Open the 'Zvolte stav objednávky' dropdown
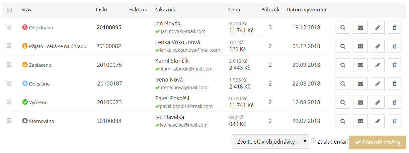409x153 pixels. point(270,142)
